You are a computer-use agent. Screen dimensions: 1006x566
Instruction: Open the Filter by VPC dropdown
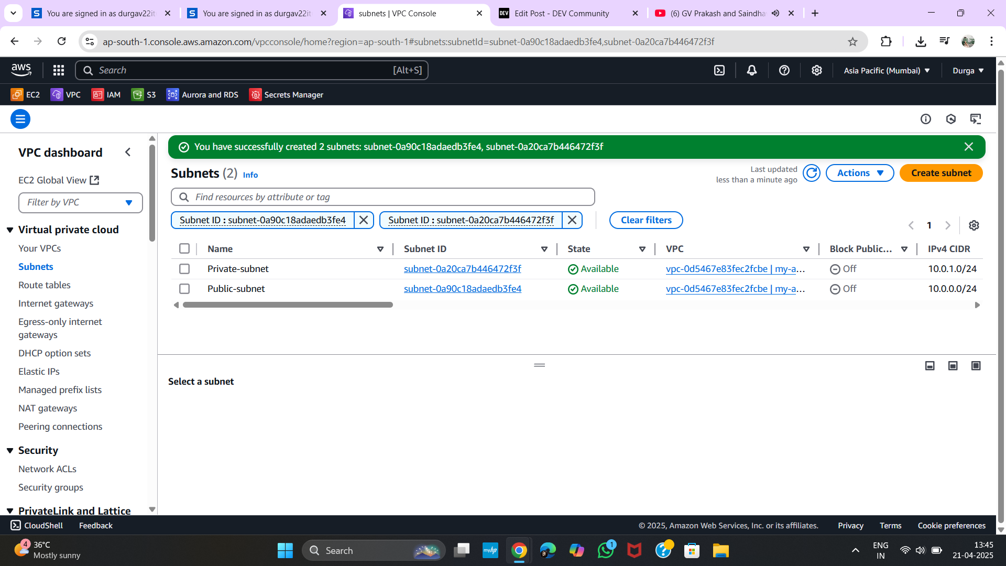coord(81,202)
